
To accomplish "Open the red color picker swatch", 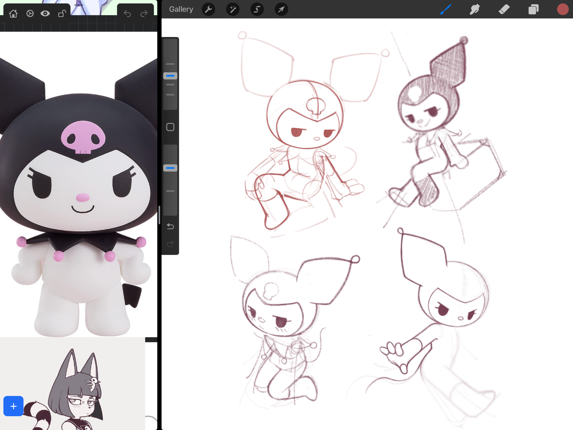I will tap(563, 9).
